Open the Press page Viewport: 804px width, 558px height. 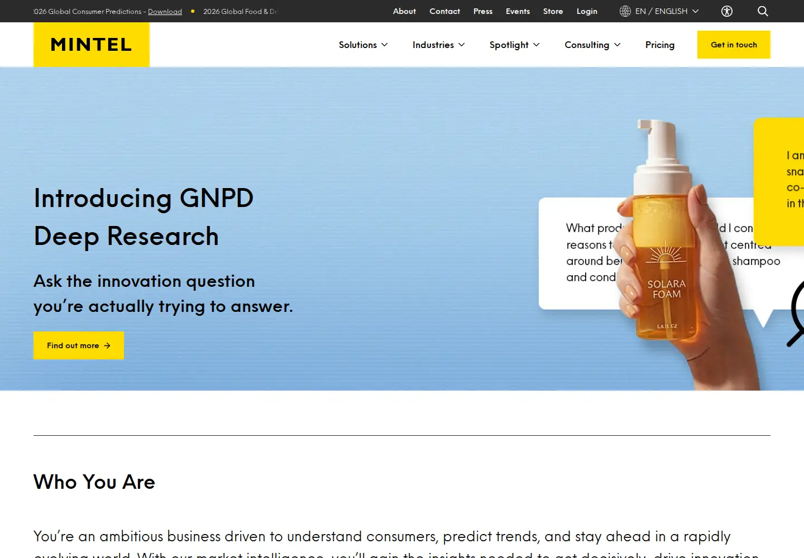483,11
